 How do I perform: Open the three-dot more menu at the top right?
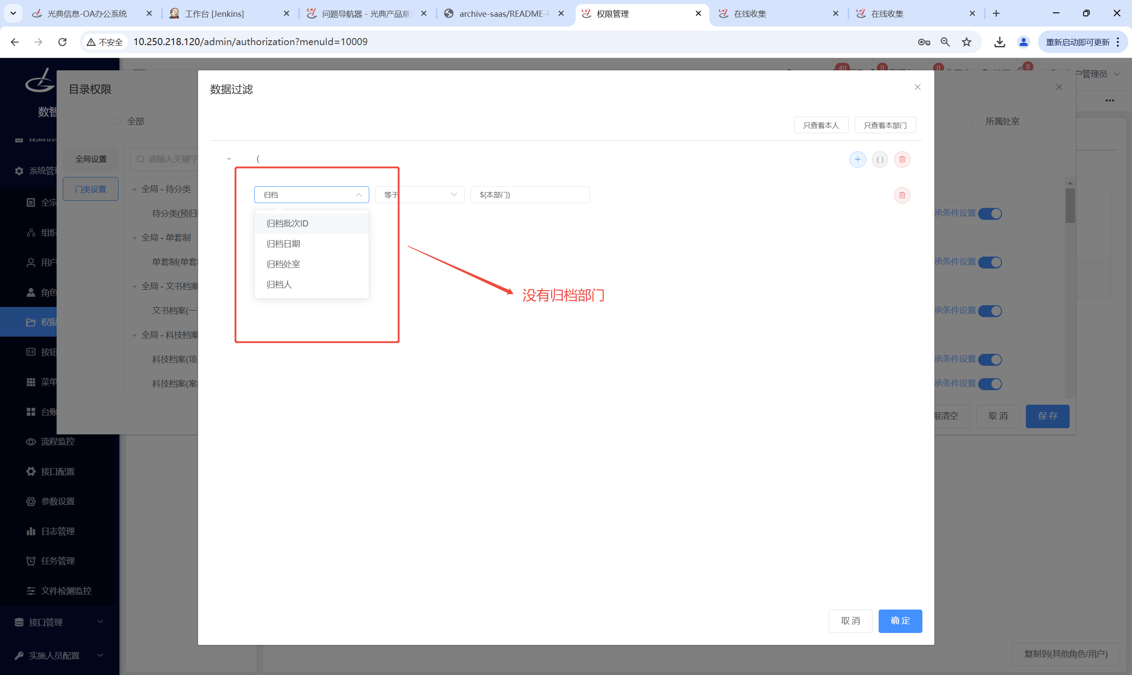click(1110, 100)
